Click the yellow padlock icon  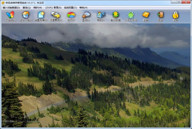pos(175,16)
